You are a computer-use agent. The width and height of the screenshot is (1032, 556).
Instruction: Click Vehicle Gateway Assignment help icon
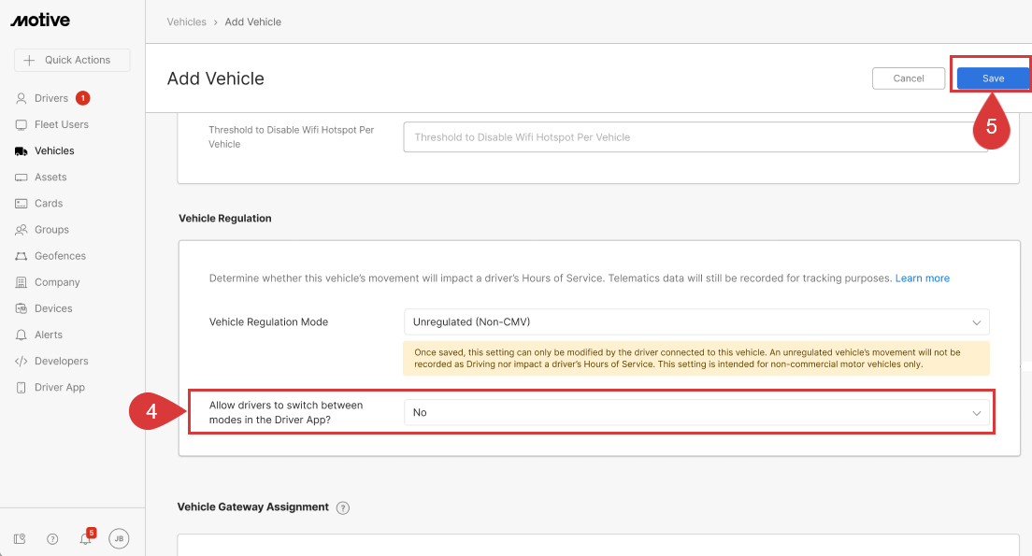point(343,508)
